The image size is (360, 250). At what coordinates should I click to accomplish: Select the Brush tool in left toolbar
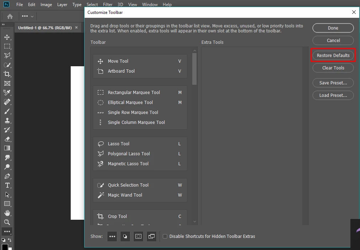tap(7, 111)
